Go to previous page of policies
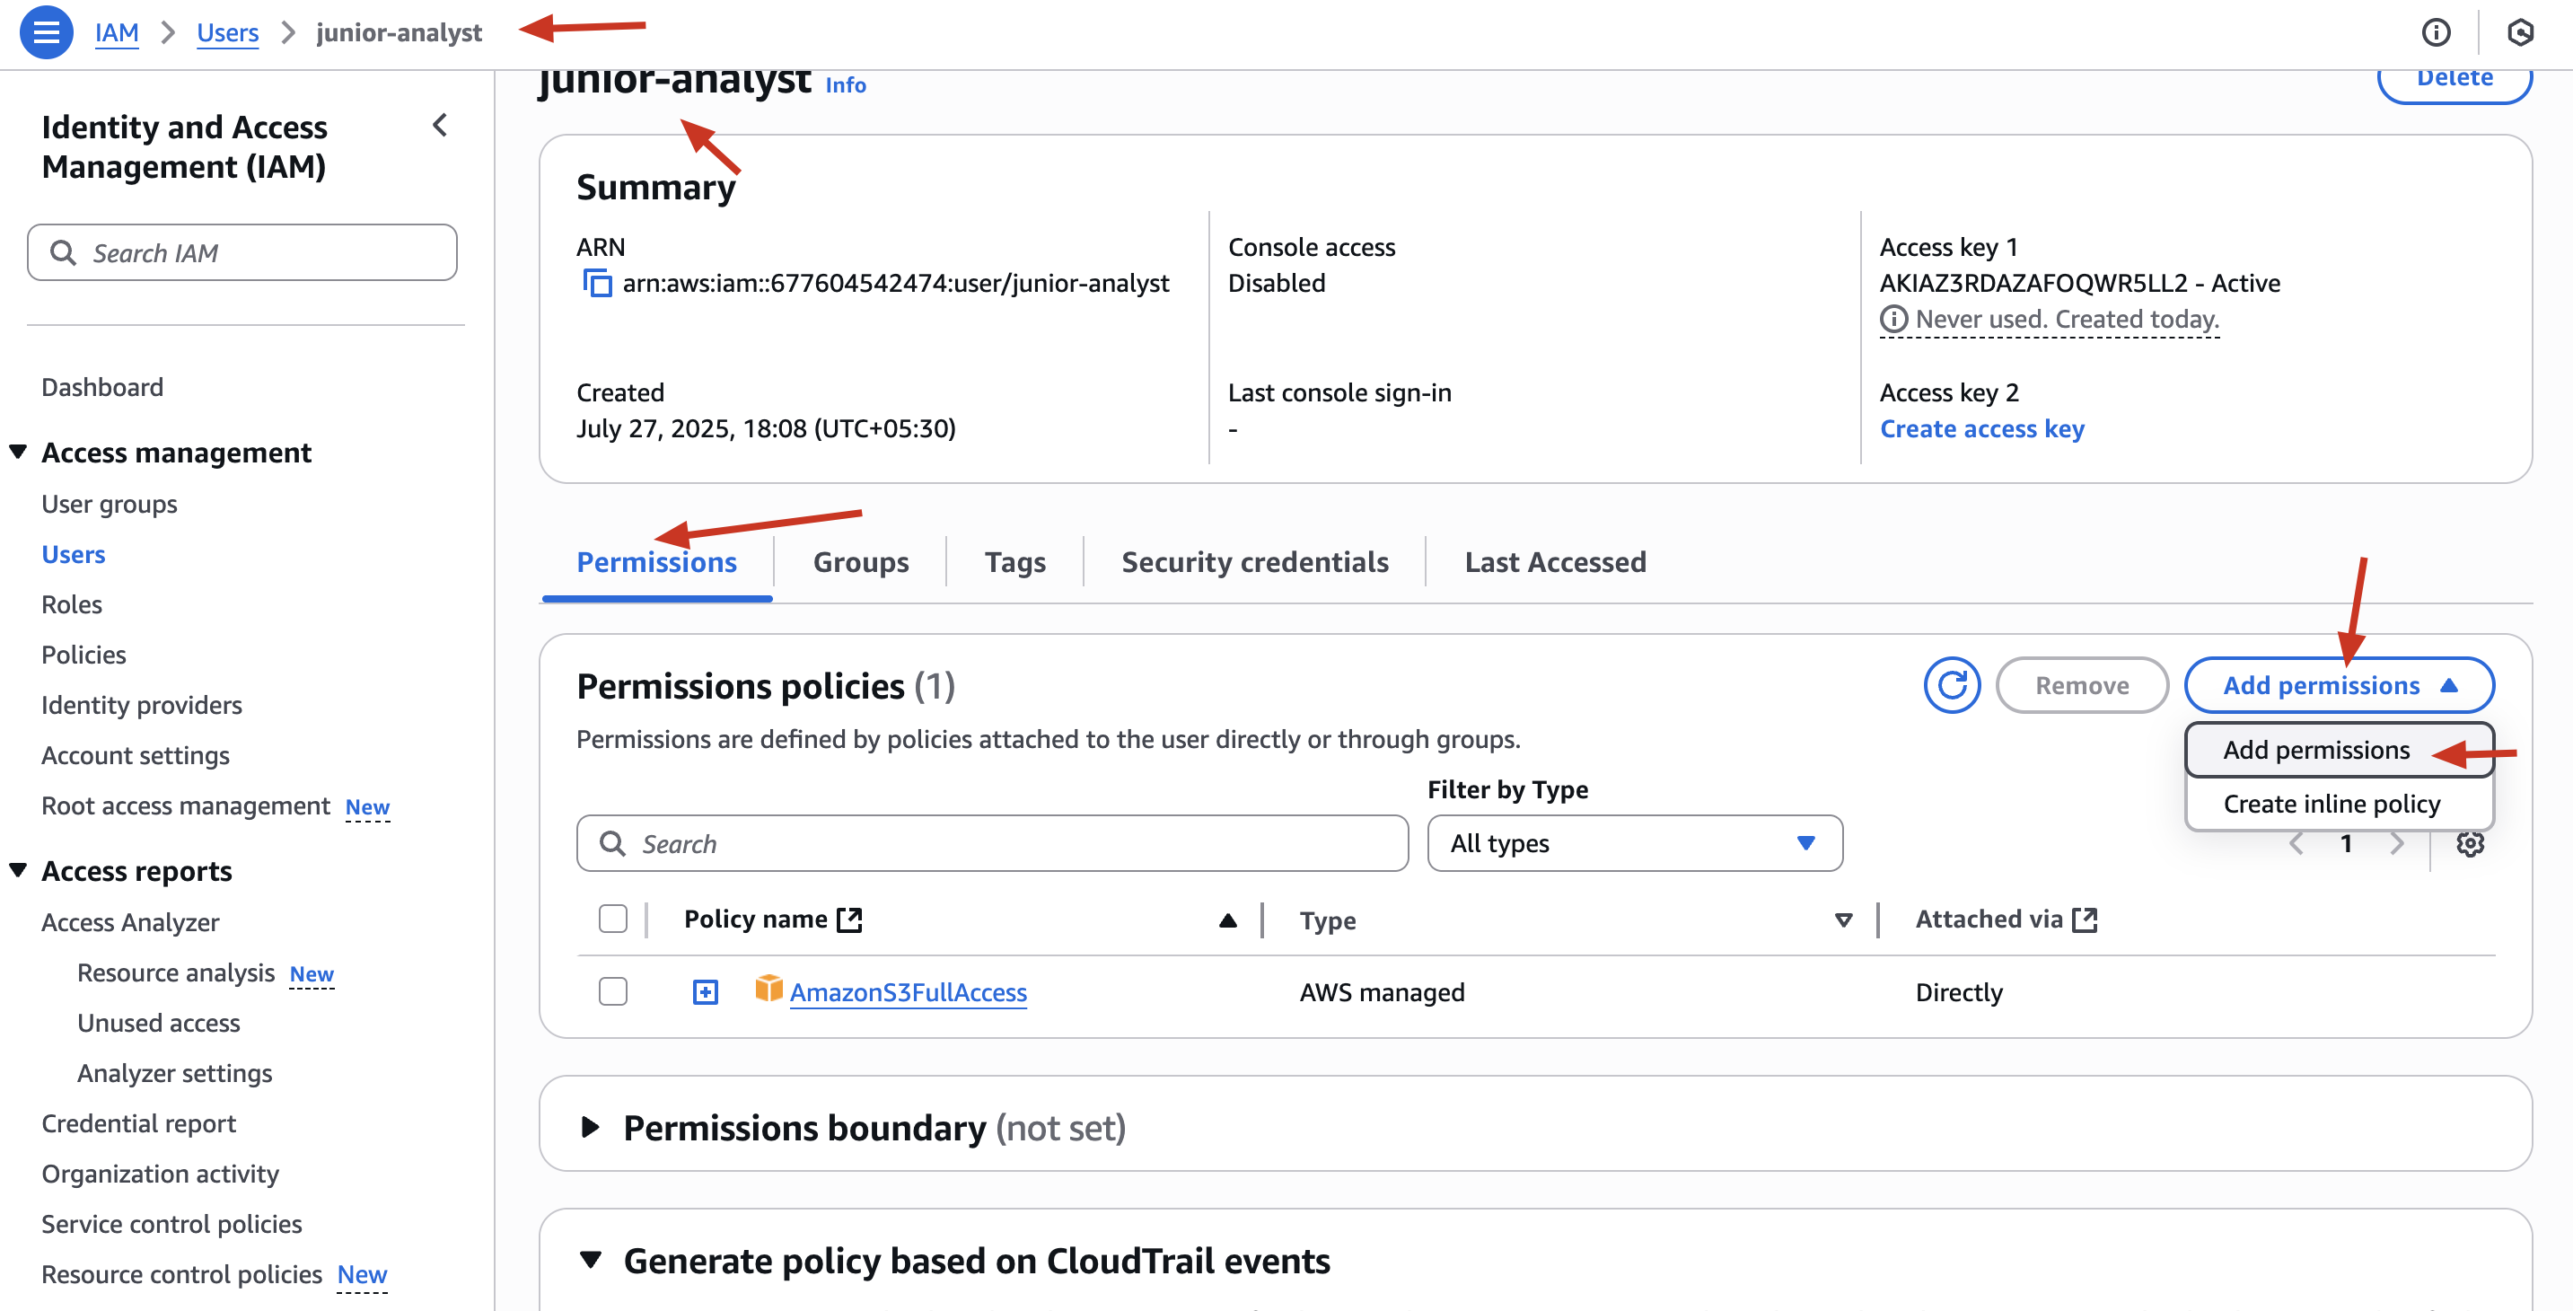Image resolution: width=2573 pixels, height=1311 pixels. click(x=2296, y=844)
